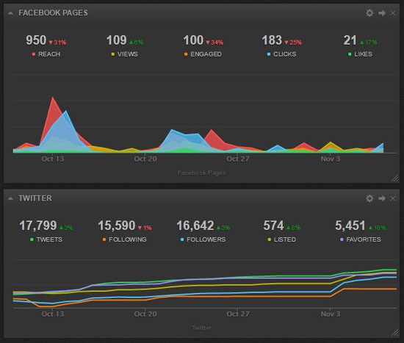Click Nov 3 on Twitter chart axis

click(x=331, y=314)
